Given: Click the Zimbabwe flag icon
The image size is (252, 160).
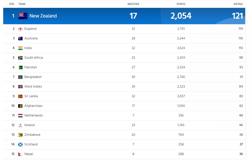Looking at the screenshot, I should pyautogui.click(x=21, y=135).
